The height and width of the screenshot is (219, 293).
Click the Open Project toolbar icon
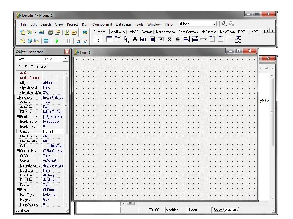[58, 32]
